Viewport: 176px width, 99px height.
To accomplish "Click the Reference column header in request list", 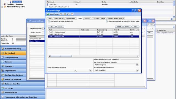I will pos(60,2).
